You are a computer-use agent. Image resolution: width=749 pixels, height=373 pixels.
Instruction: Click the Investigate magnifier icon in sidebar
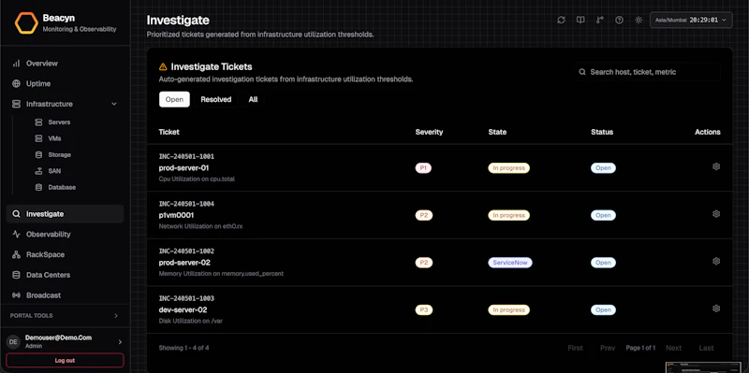point(16,214)
